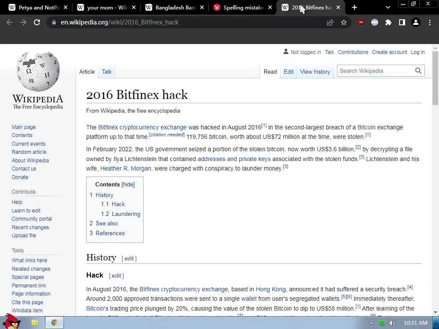Follow the Heather R. Morgan link
Image resolution: width=439 pixels, height=329 pixels.
coord(126,168)
